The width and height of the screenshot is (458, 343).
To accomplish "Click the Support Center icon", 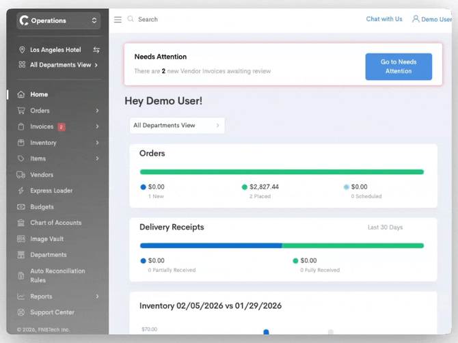I will (x=21, y=312).
